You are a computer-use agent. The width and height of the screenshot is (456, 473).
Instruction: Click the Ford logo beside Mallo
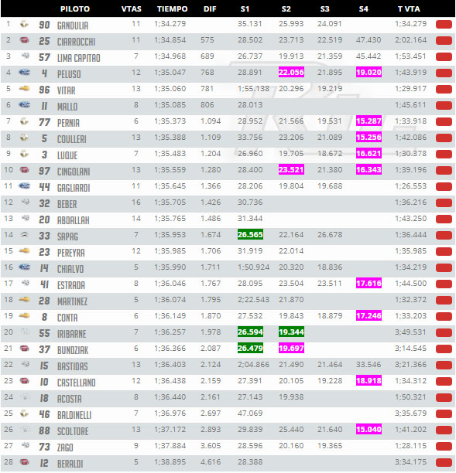tap(24, 104)
